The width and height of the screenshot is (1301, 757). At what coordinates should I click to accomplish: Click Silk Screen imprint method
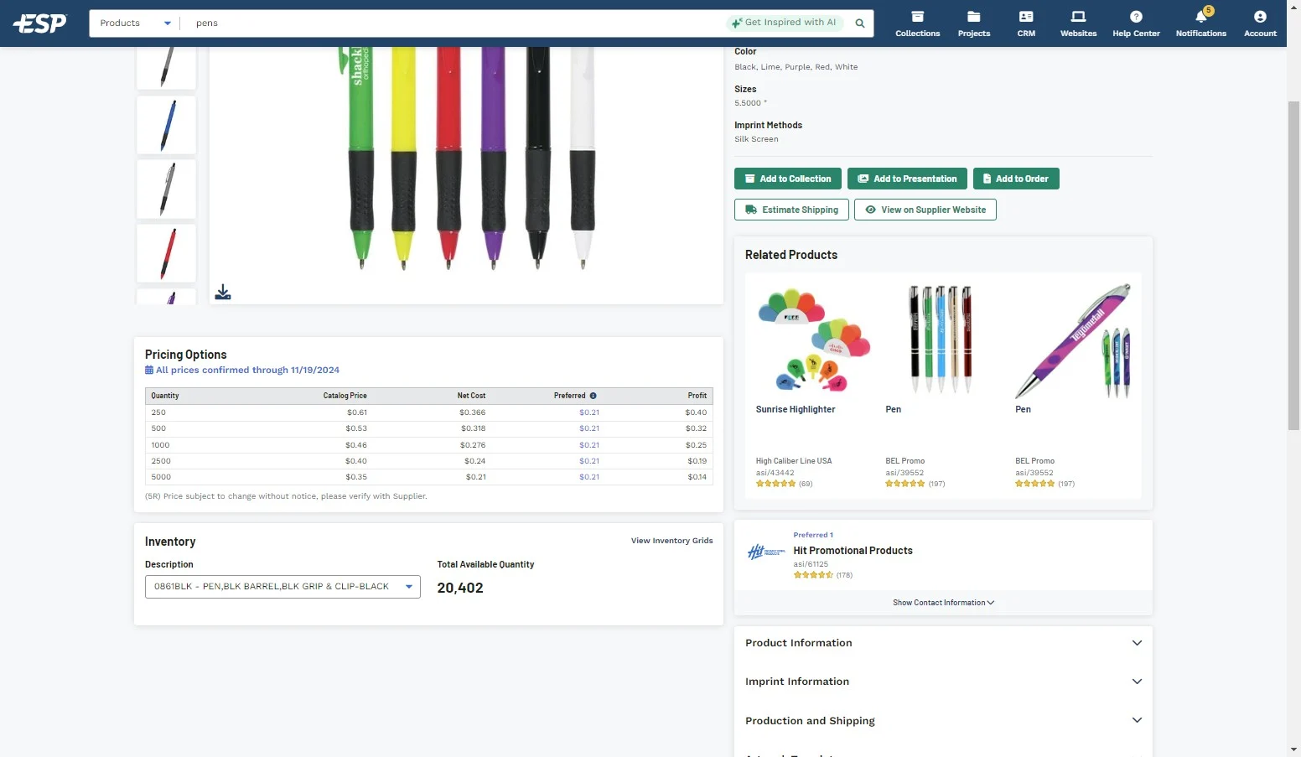pyautogui.click(x=756, y=139)
